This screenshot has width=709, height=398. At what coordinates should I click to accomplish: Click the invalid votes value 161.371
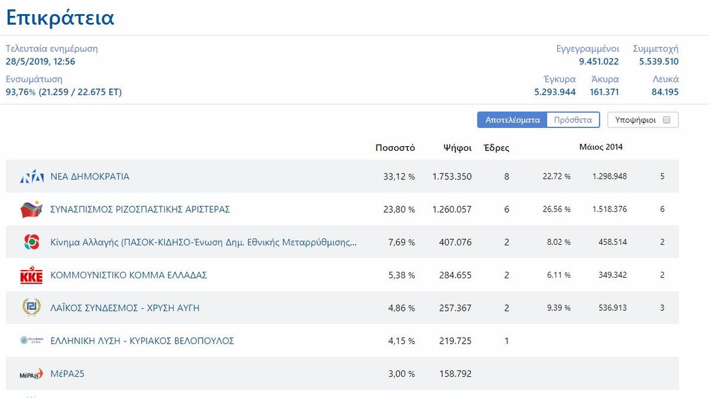coord(604,92)
